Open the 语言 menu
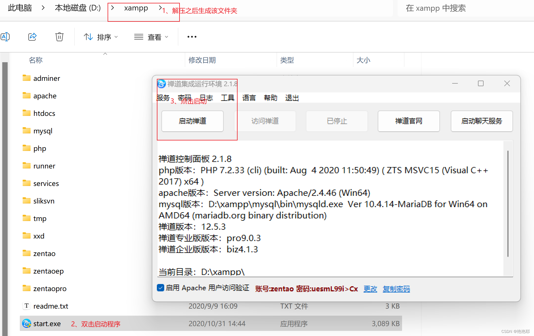534x336 pixels. (249, 98)
